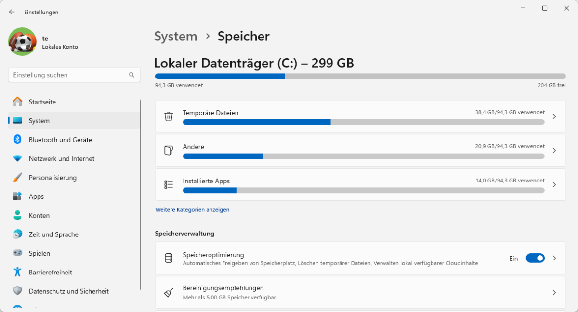578x312 pixels.
Task: Go back to the System overview breadcrumb
Action: point(175,36)
